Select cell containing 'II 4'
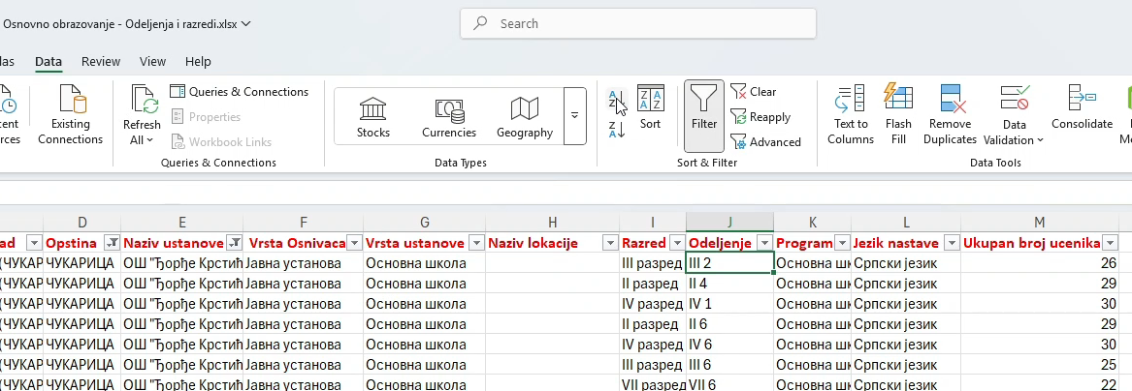This screenshot has height=391, width=1132. pyautogui.click(x=729, y=284)
